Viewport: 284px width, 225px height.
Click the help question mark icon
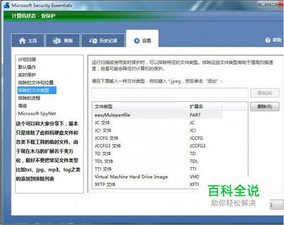(267, 40)
